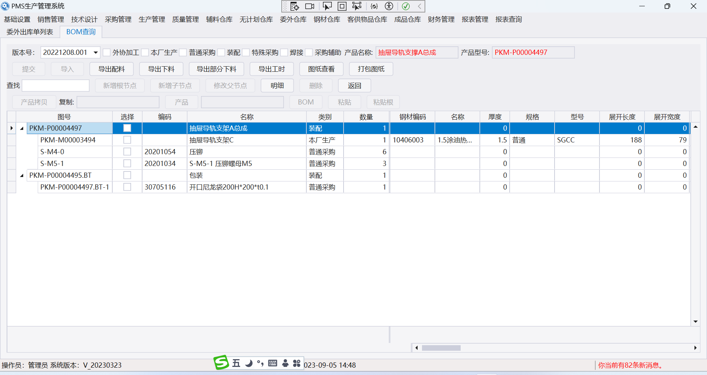The height and width of the screenshot is (375, 707).
Task: Click the 导出配料 button
Action: click(112, 69)
